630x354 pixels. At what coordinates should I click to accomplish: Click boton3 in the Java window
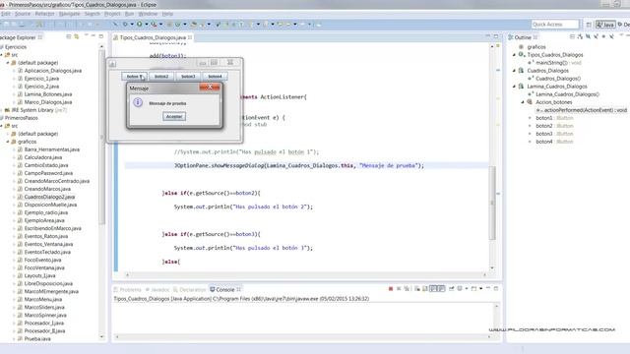coord(188,77)
